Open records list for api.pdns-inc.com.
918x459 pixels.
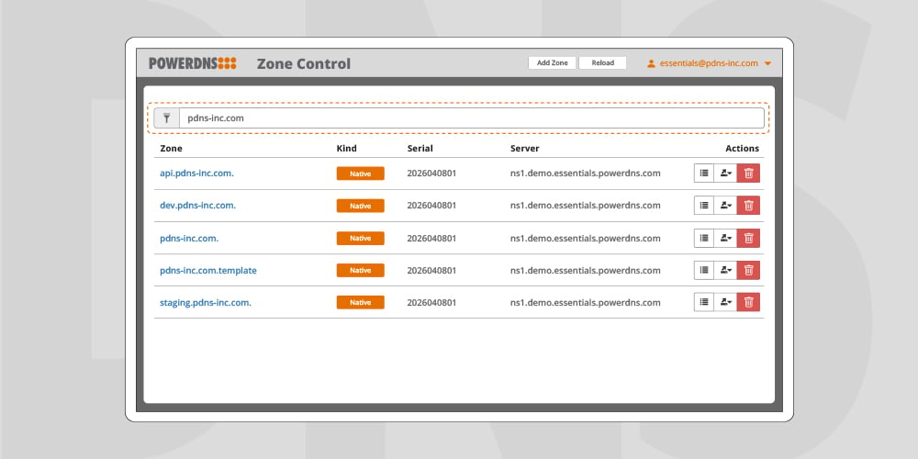coord(704,174)
